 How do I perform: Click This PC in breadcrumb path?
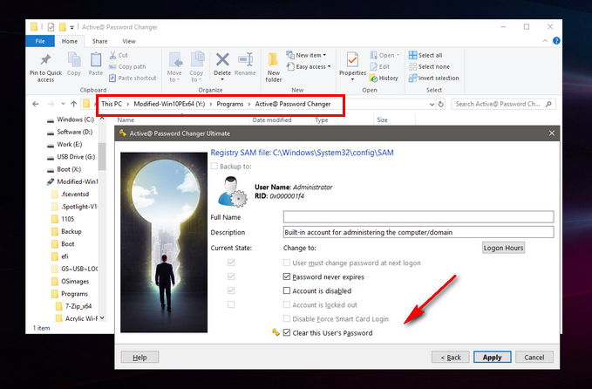(112, 104)
